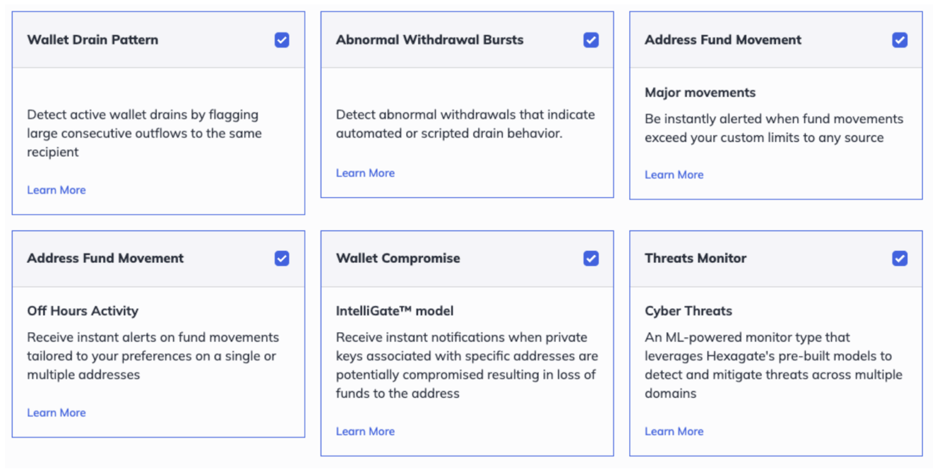Image resolution: width=937 pixels, height=472 pixels.
Task: Click the Cyber Threats subheading
Action: click(x=688, y=311)
